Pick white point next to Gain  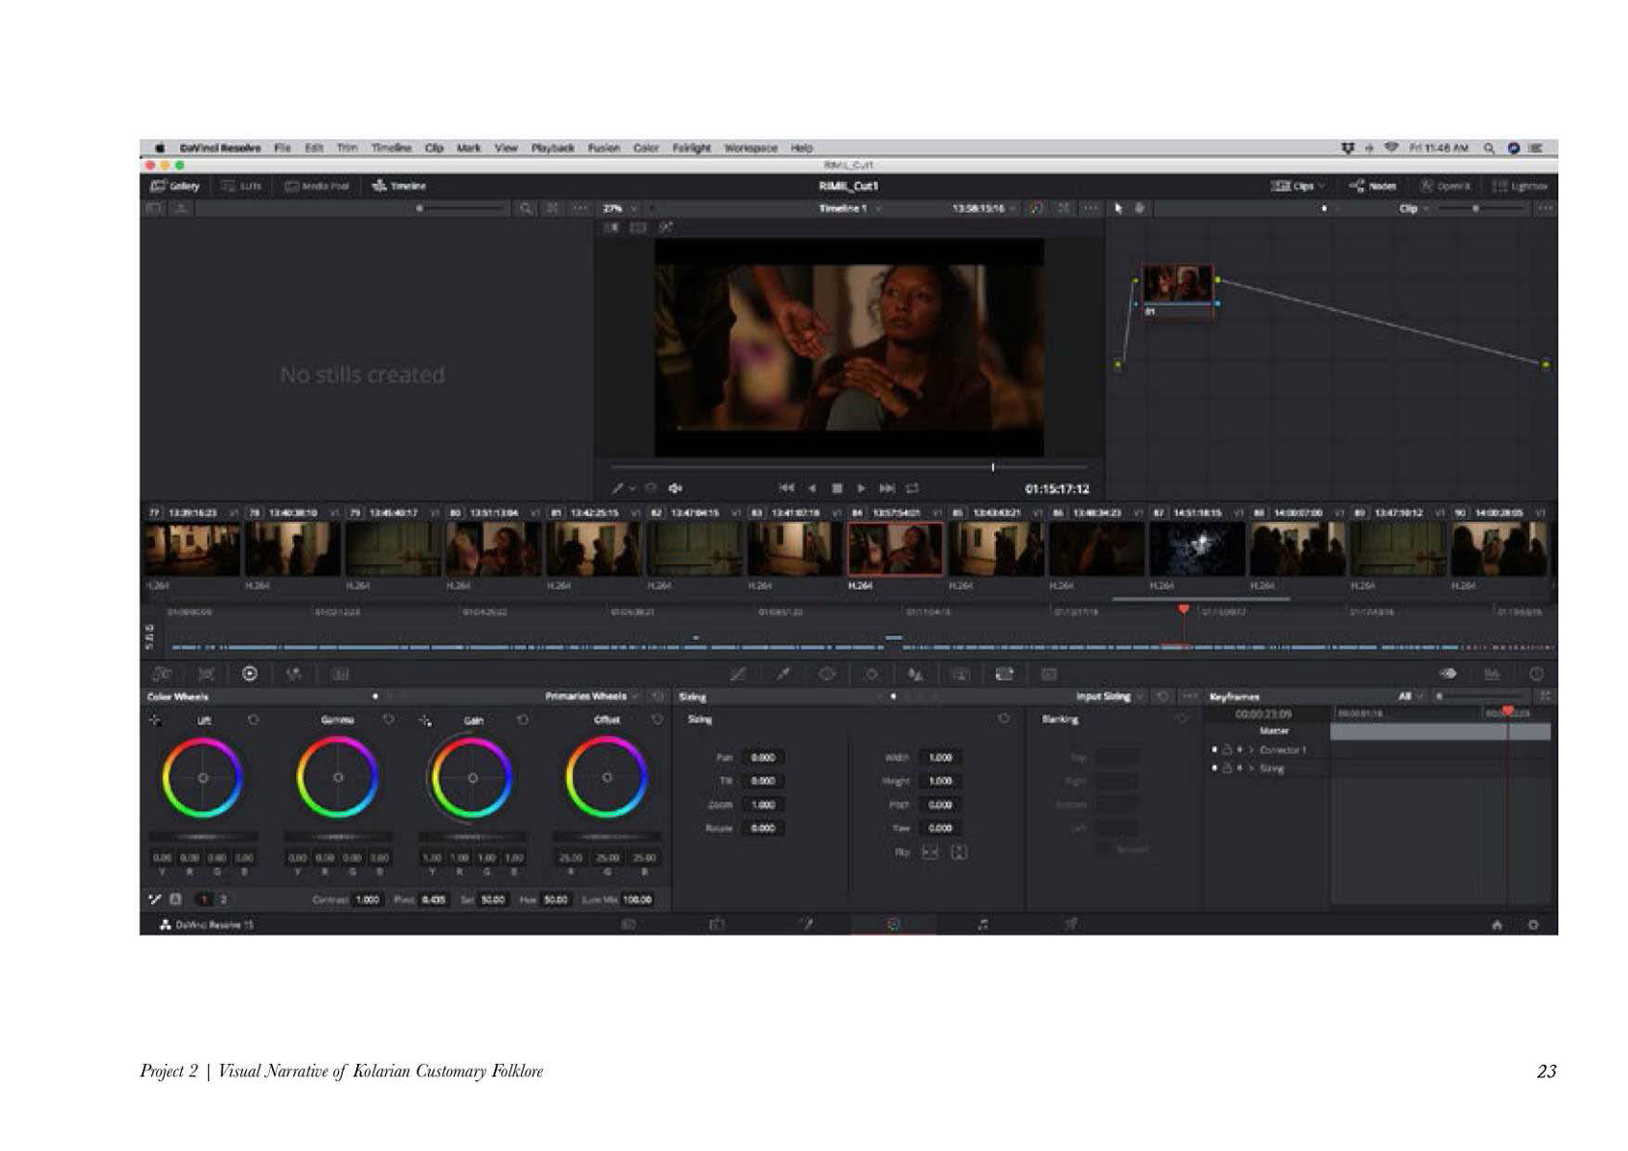tap(425, 719)
